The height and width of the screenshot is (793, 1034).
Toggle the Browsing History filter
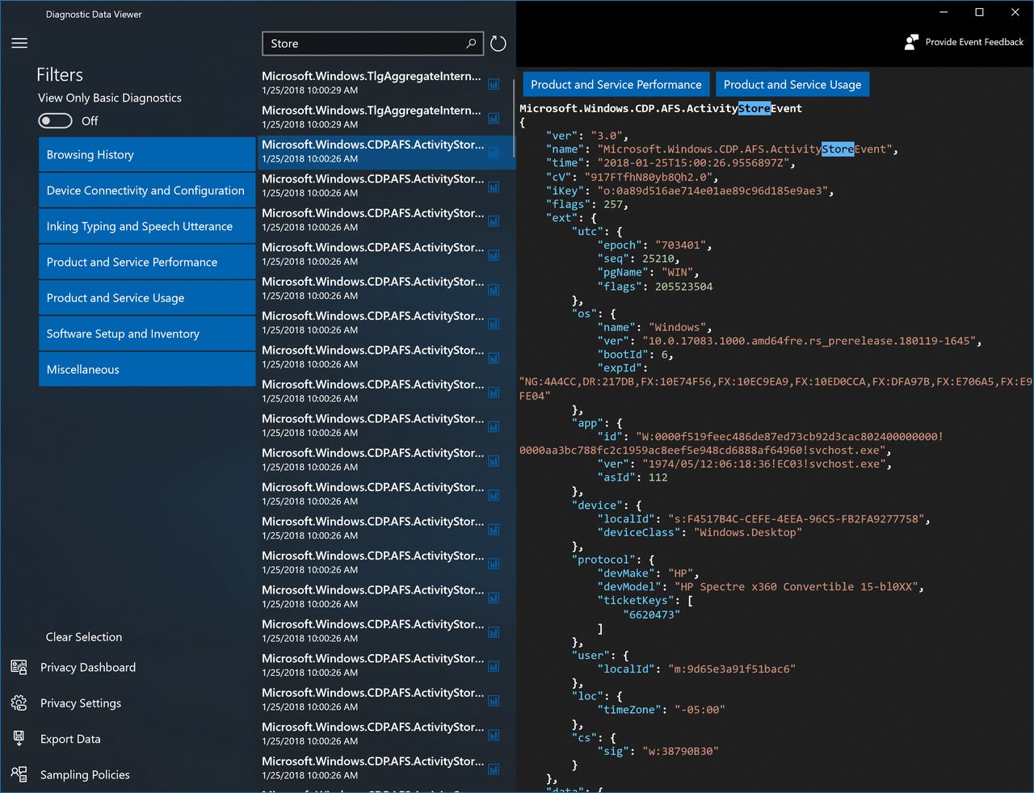146,153
